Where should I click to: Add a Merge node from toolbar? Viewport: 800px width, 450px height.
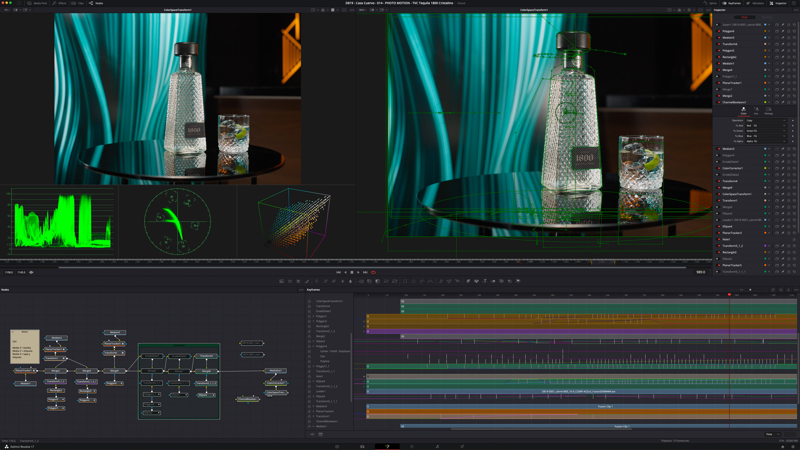[361, 281]
